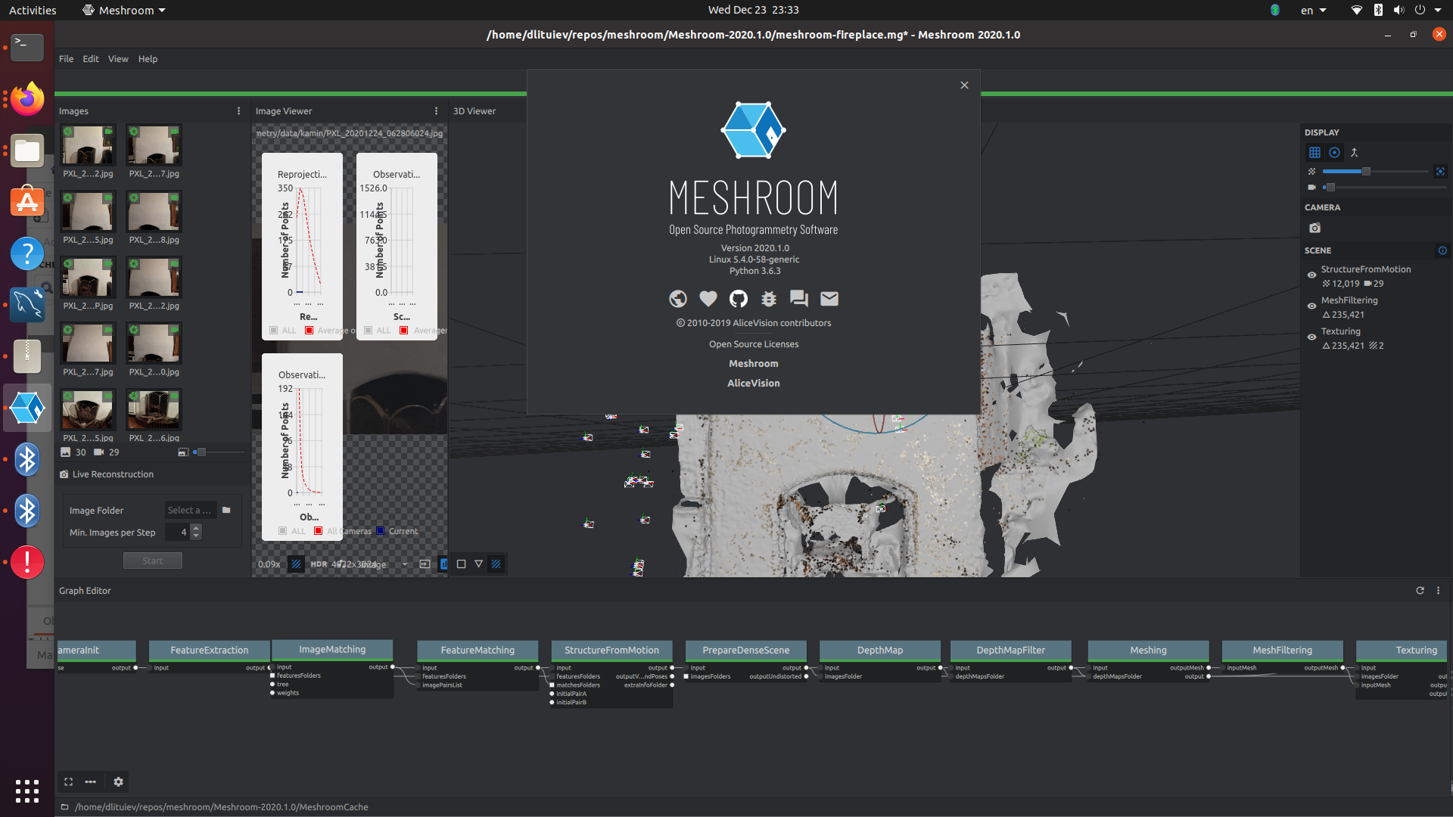Toggle the HDR button in Image Viewer
Image resolution: width=1453 pixels, height=817 pixels.
click(x=319, y=564)
